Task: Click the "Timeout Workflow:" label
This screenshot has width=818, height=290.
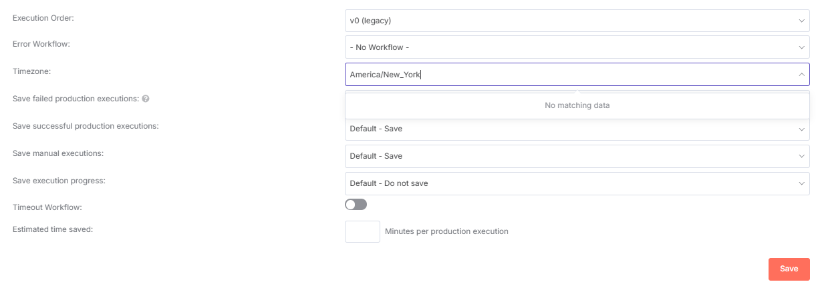Action: tap(47, 207)
